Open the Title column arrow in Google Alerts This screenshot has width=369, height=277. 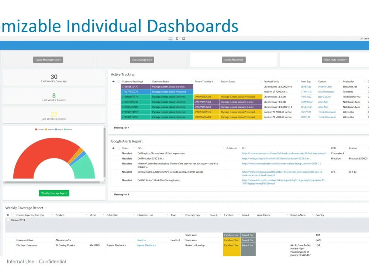(x=223, y=148)
